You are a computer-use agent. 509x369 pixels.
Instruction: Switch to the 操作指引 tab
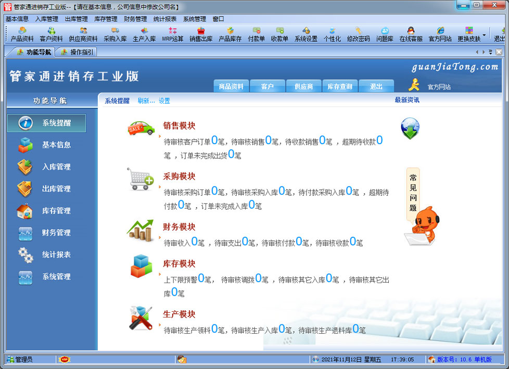point(78,52)
